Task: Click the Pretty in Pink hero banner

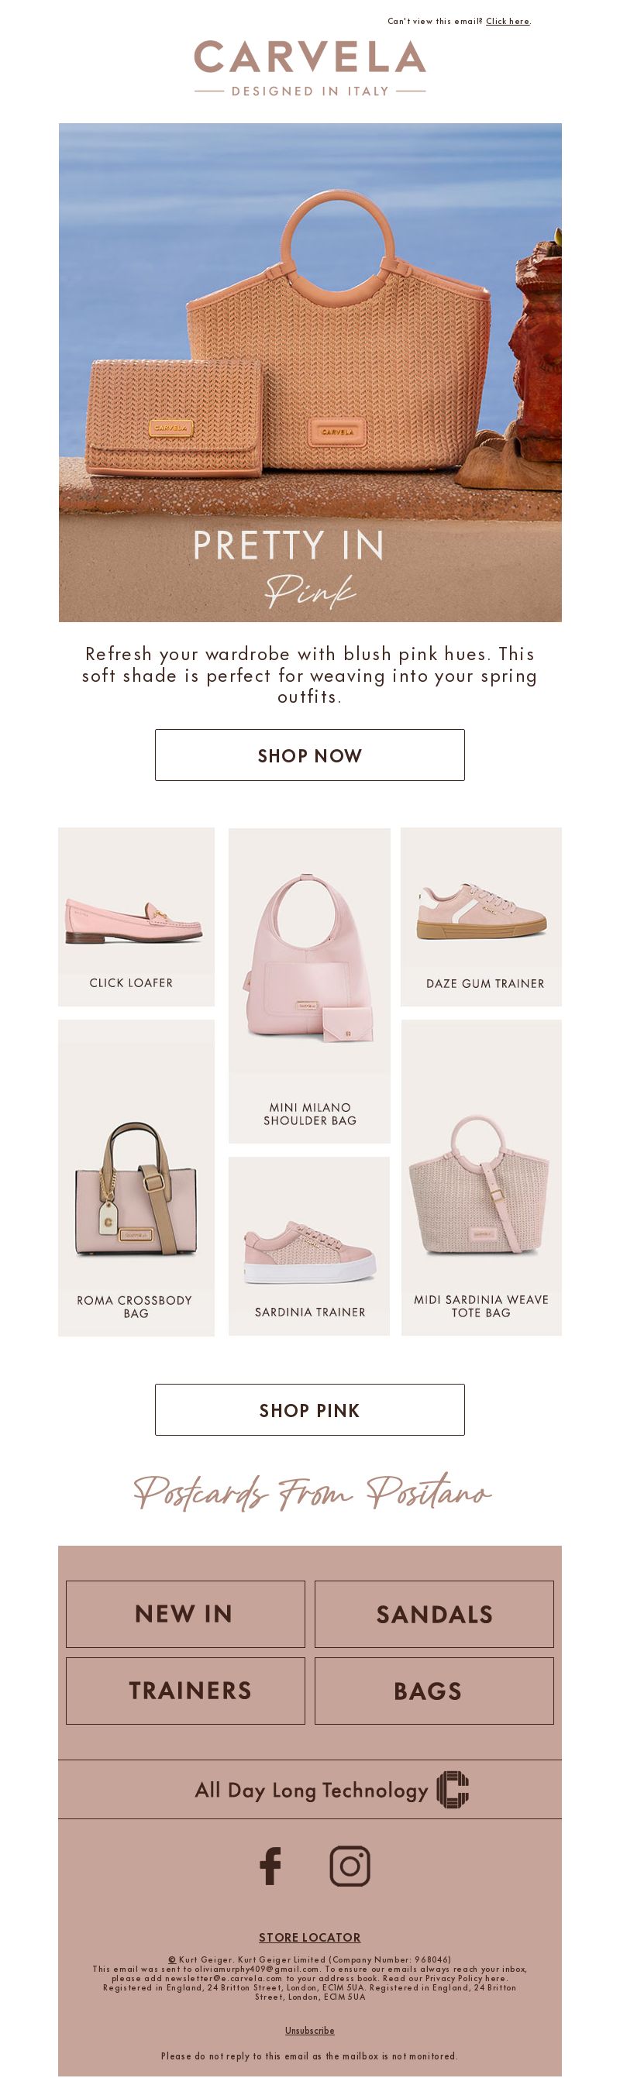Action: tap(310, 373)
